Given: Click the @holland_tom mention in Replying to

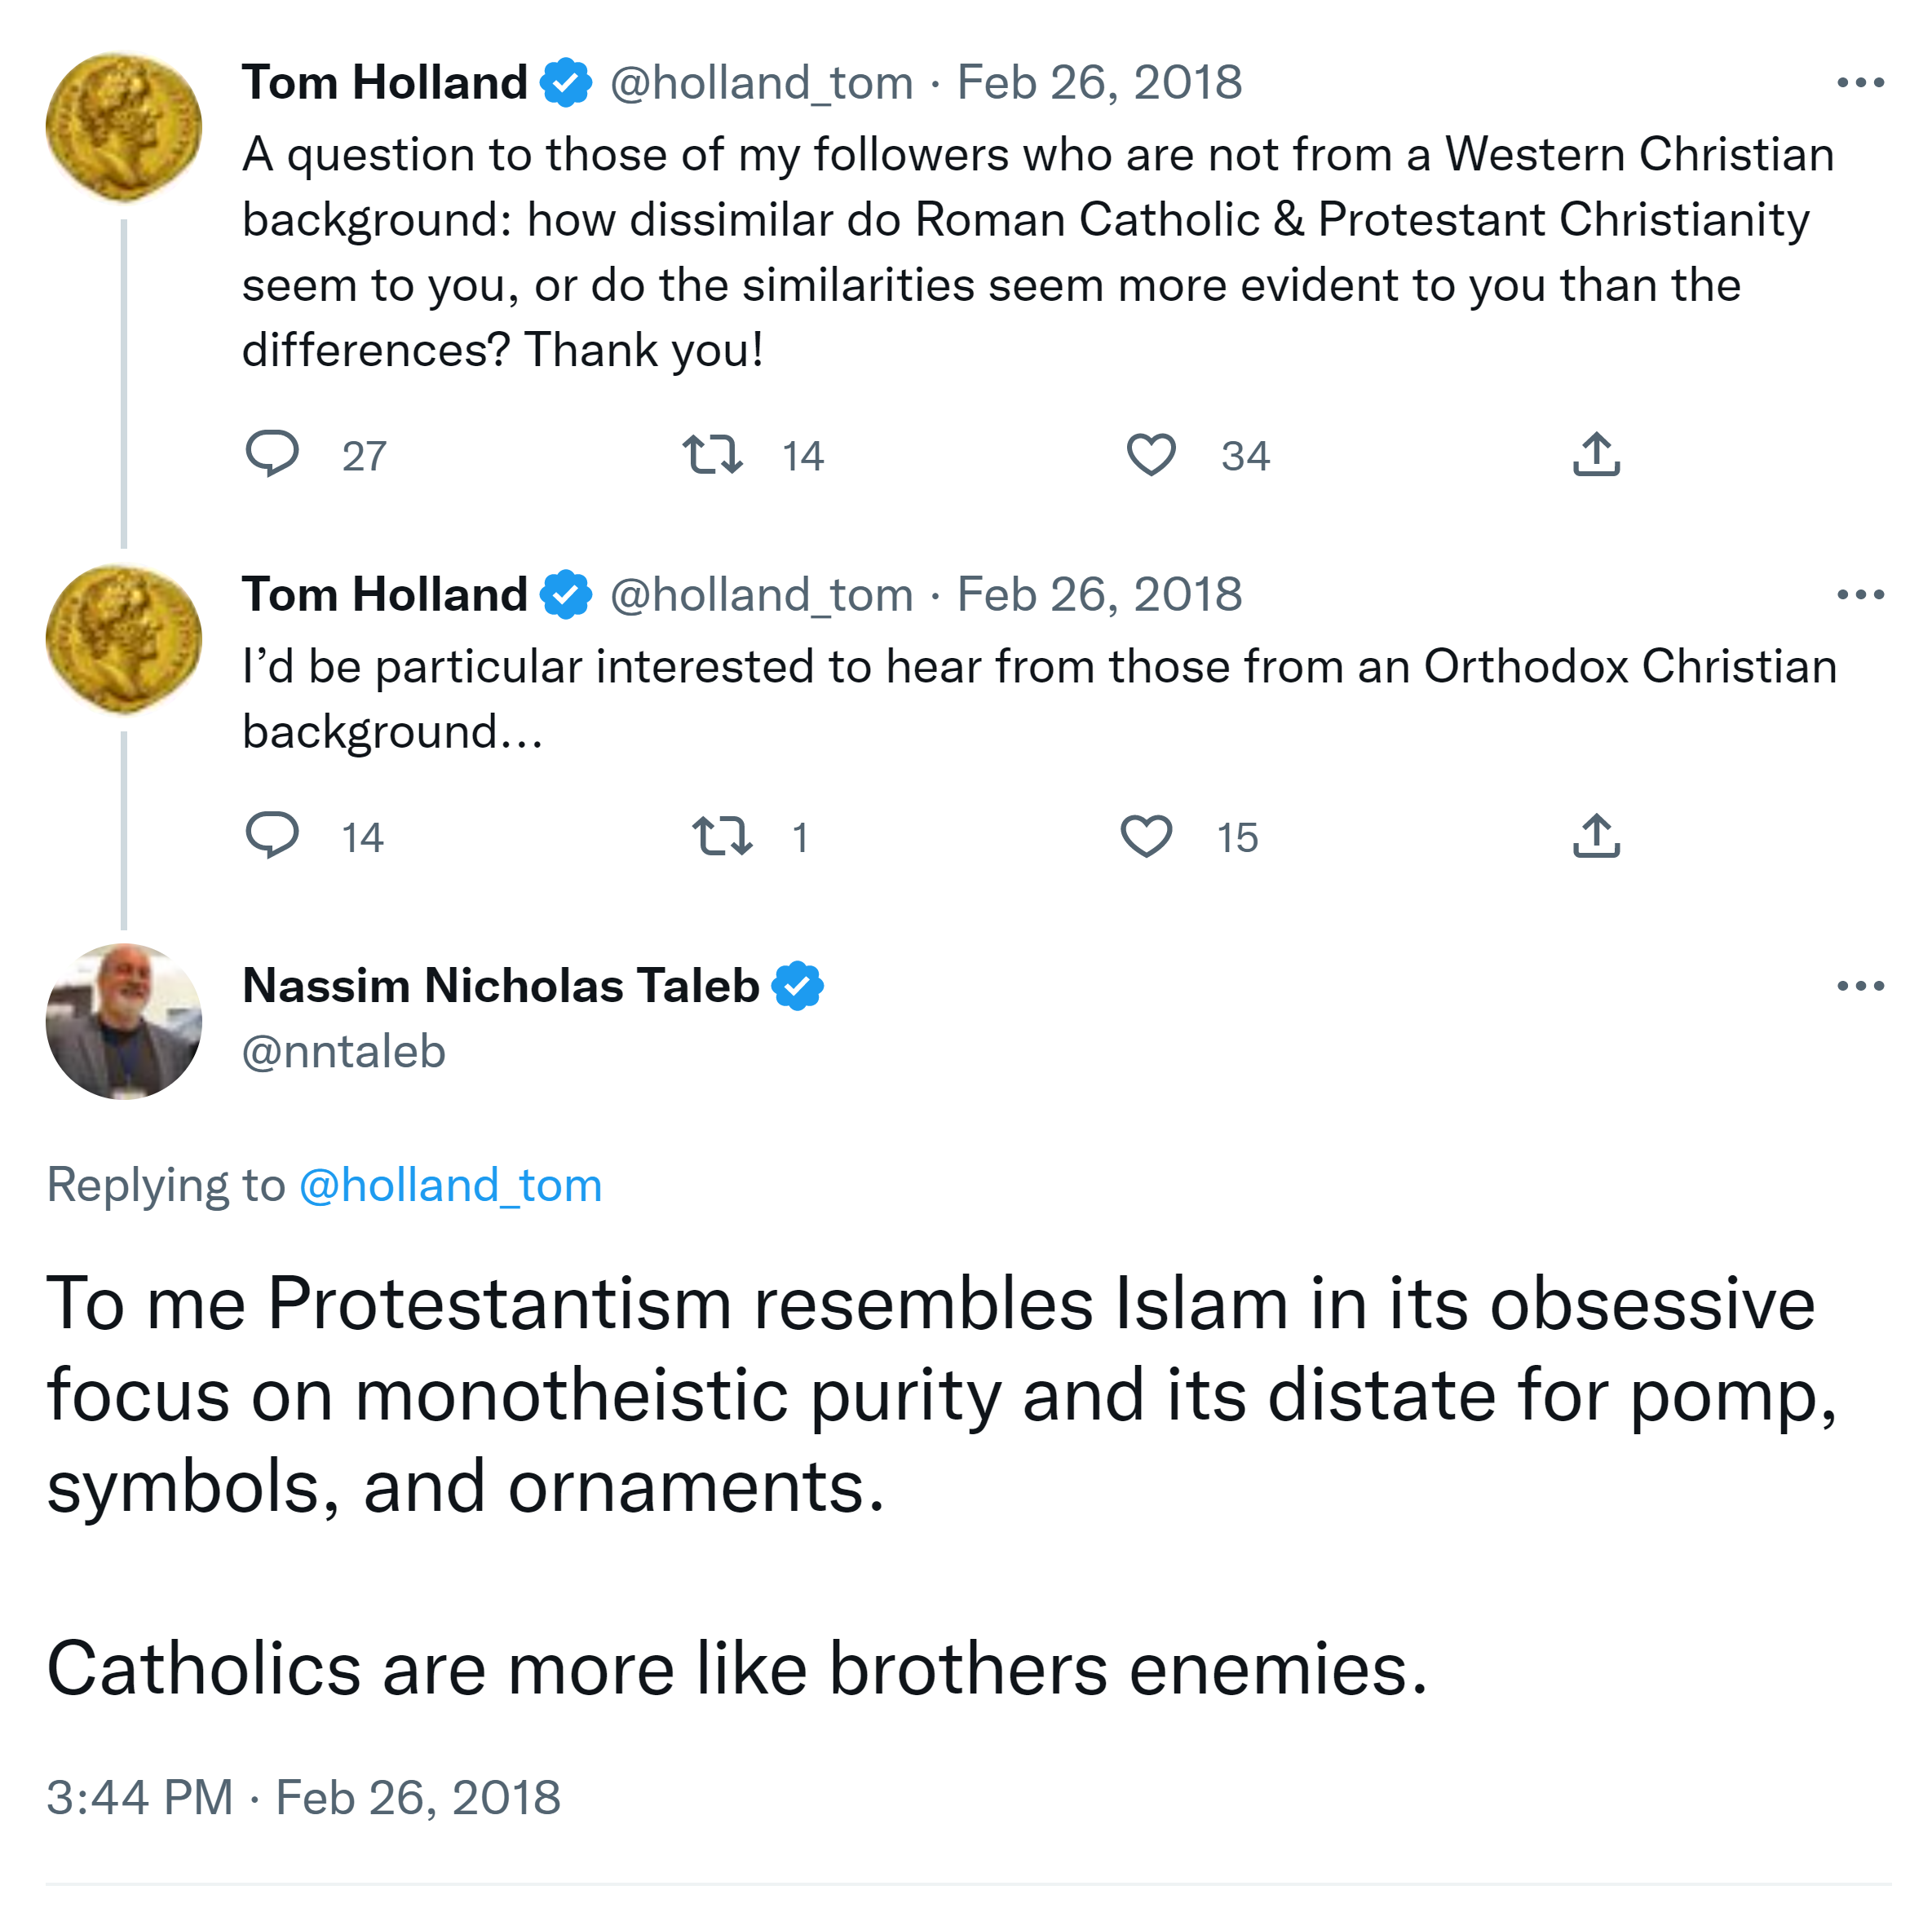Looking at the screenshot, I should pos(450,1185).
